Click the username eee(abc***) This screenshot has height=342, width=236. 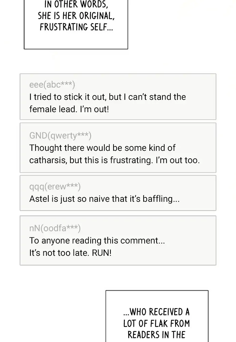[x=52, y=84]
